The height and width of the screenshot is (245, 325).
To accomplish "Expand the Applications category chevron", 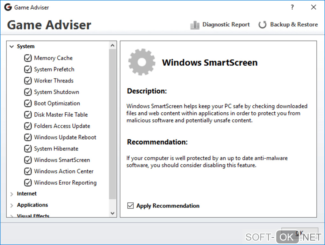I will [x=11, y=205].
